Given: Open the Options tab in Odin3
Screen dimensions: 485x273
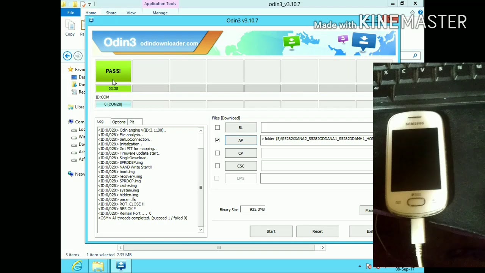Looking at the screenshot, I should tap(119, 122).
